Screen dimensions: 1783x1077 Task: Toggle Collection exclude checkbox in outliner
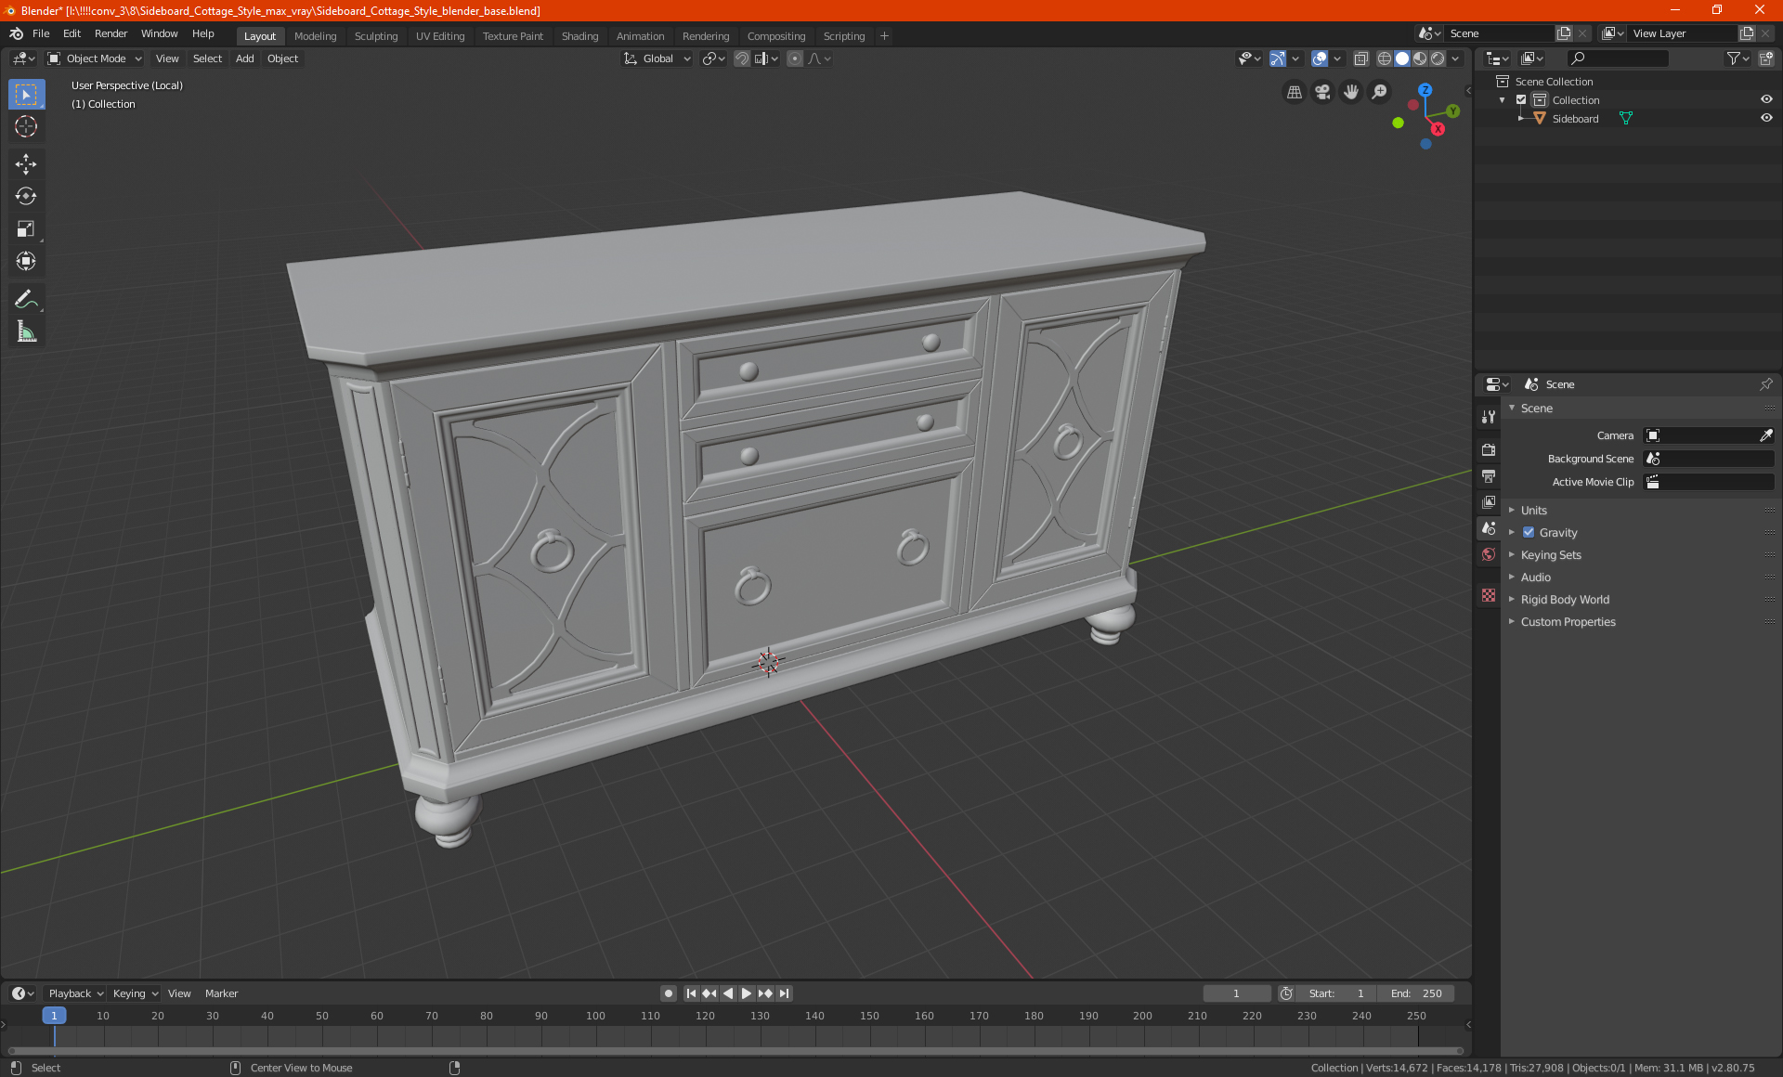click(x=1521, y=99)
